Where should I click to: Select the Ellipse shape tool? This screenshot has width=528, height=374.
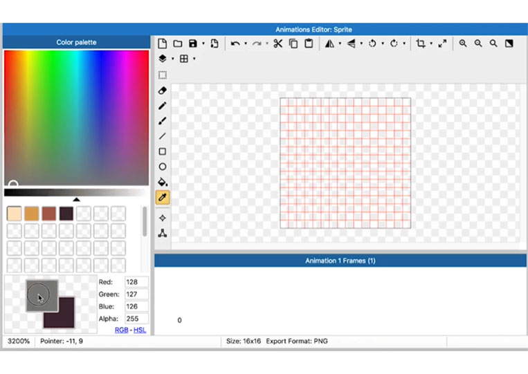tap(163, 167)
